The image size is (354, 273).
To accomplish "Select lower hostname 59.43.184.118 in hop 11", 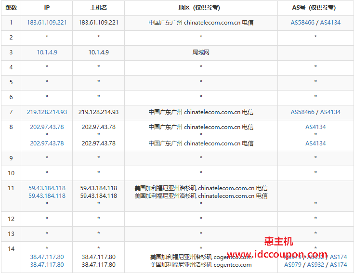I will coord(98,196).
